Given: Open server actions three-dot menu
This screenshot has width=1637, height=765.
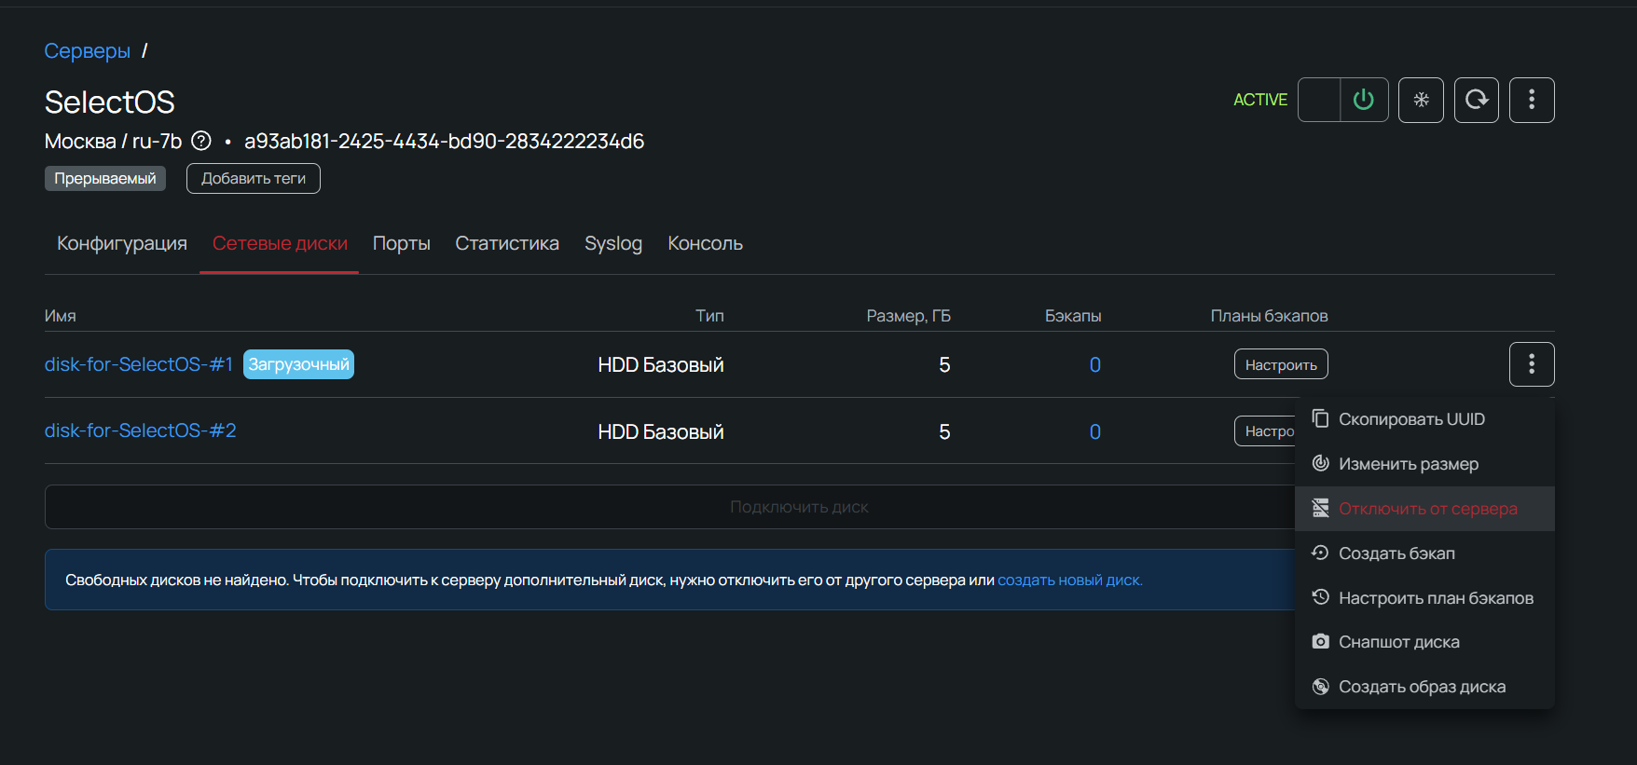Looking at the screenshot, I should [x=1532, y=100].
